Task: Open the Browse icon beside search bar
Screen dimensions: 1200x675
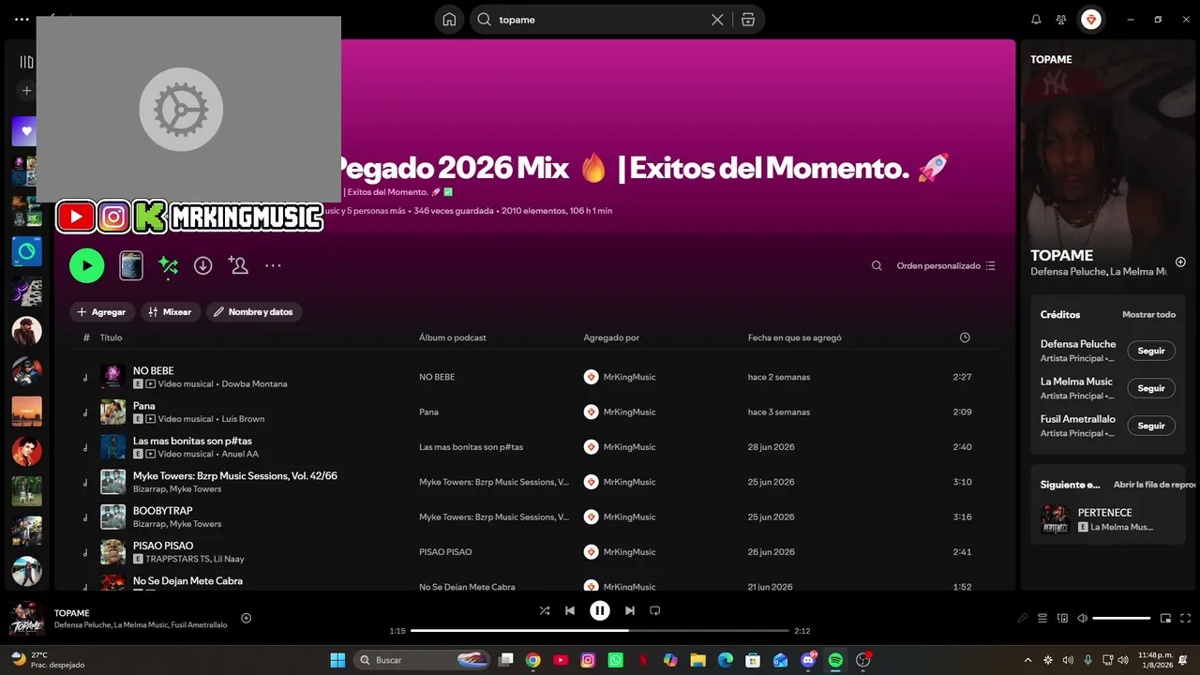Action: tap(747, 20)
